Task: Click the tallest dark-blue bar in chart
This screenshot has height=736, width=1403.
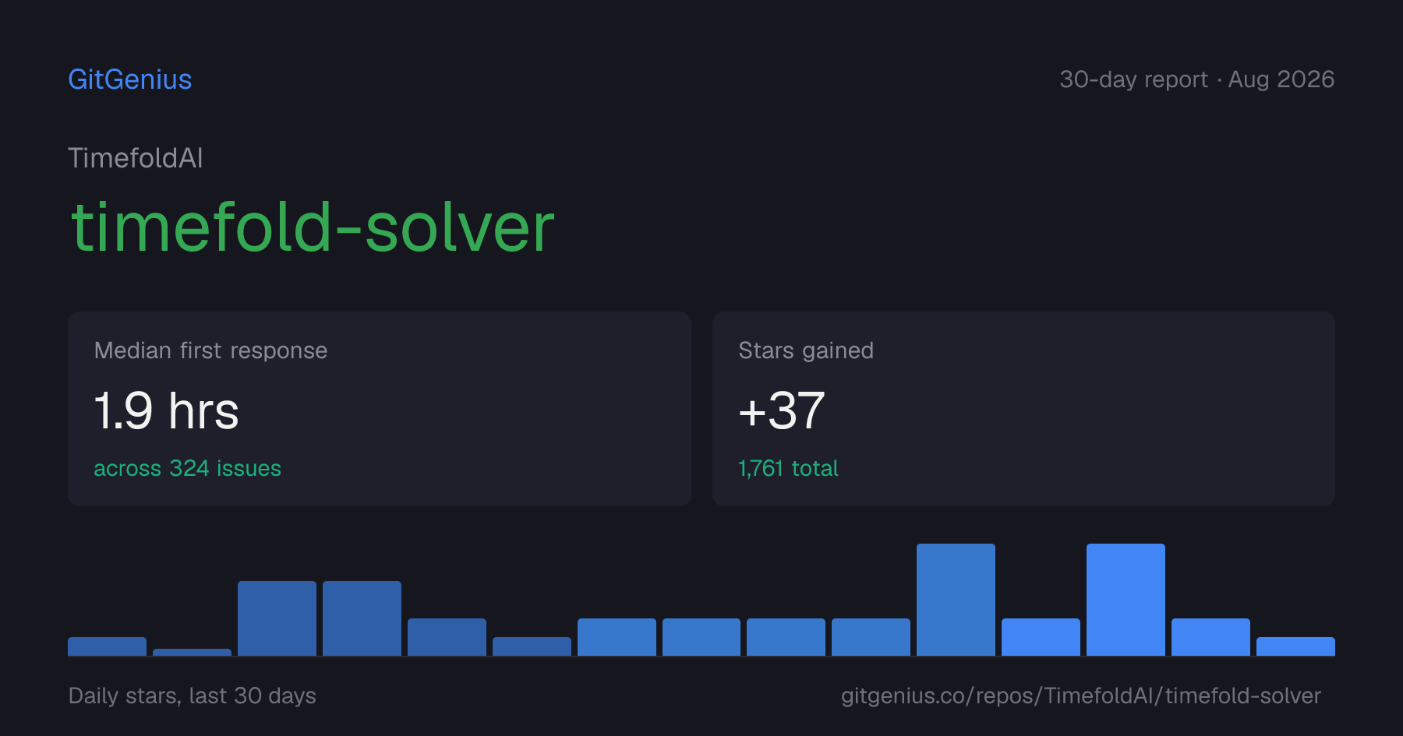Action: pyautogui.click(x=956, y=600)
